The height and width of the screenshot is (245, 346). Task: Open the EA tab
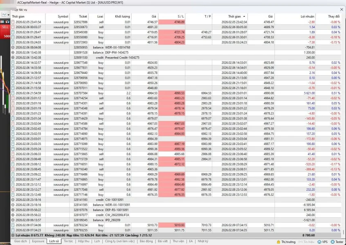191,241
